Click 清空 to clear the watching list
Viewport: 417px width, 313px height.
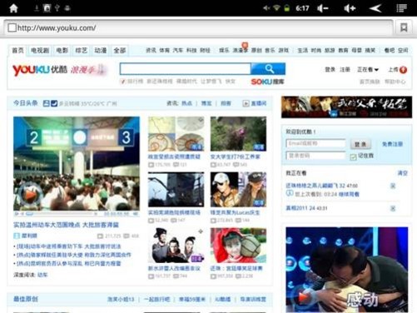(x=402, y=173)
